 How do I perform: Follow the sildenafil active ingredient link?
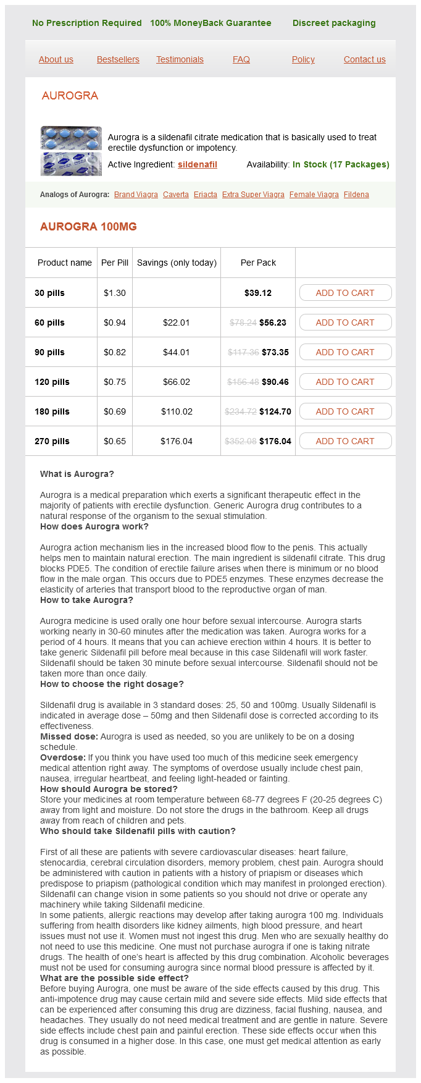tap(198, 164)
